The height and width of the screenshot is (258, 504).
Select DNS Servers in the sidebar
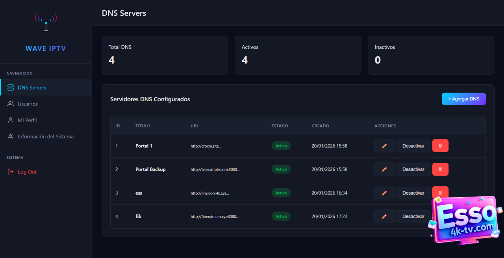point(32,87)
